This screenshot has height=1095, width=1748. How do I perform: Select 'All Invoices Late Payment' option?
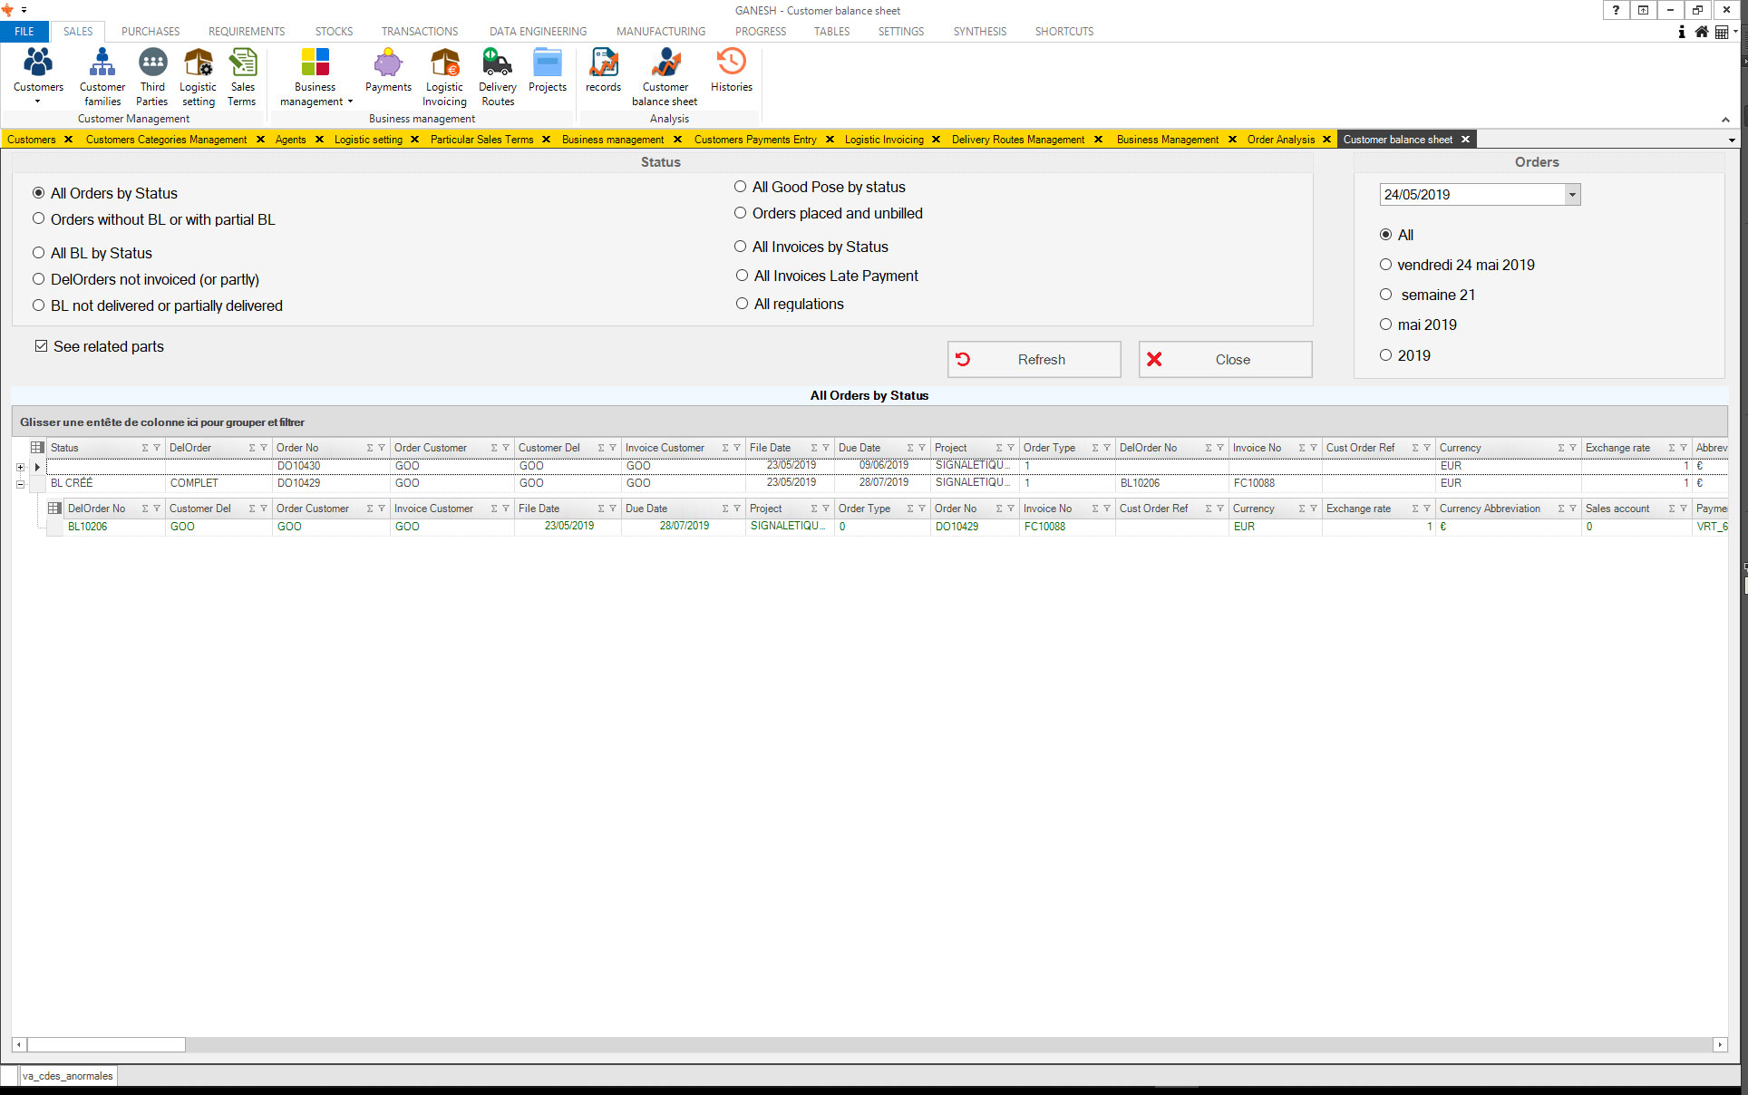(x=743, y=276)
